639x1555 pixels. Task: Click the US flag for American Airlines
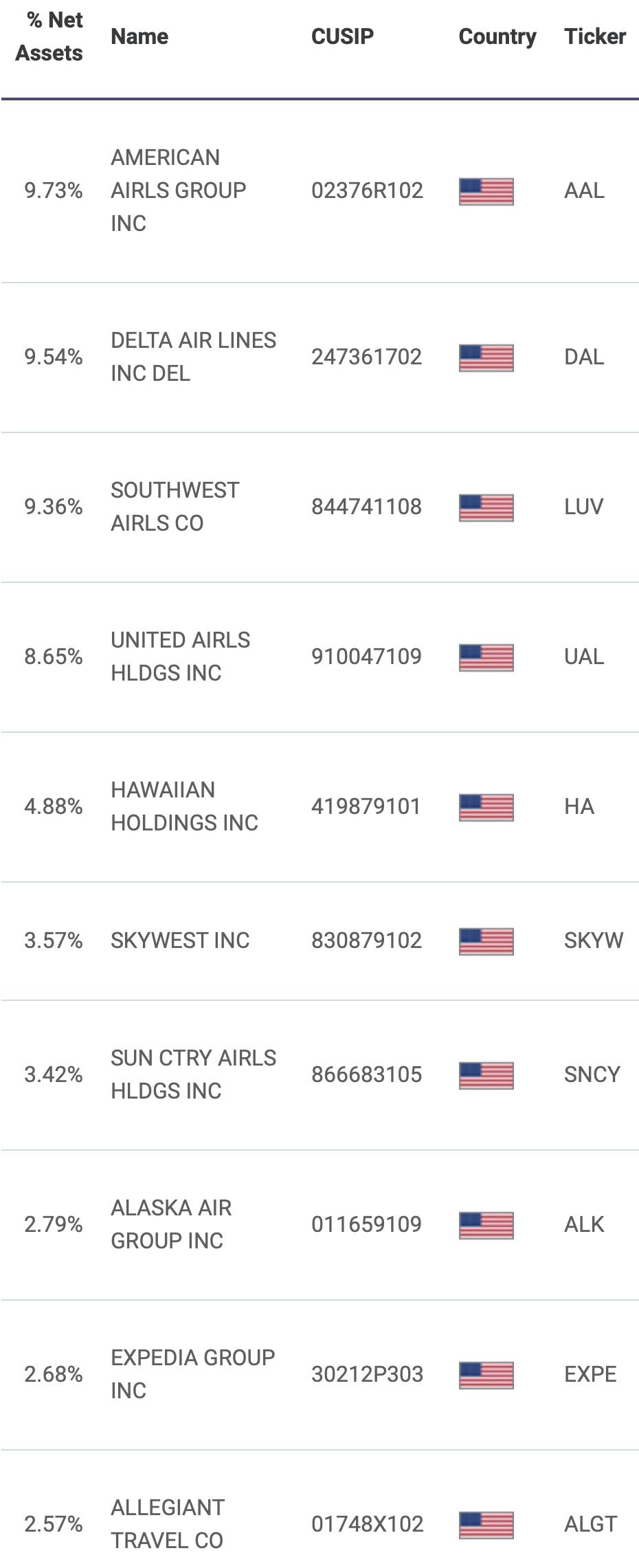(x=486, y=191)
